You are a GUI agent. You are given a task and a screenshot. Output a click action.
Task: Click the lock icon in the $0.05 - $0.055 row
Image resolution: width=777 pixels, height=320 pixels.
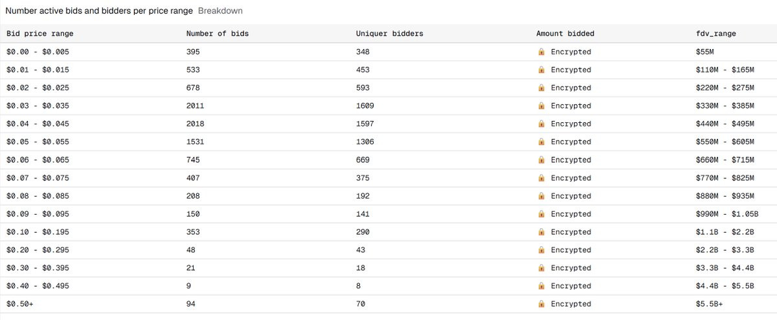(541, 142)
